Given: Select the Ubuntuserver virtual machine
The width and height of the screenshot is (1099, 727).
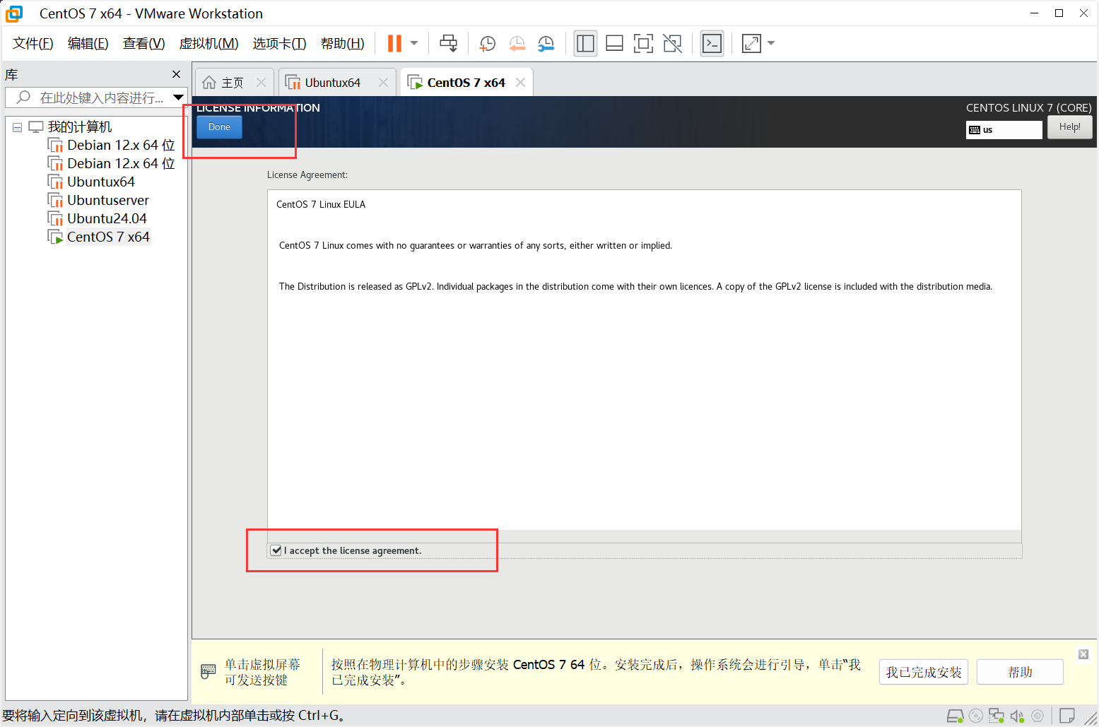Looking at the screenshot, I should 108,201.
